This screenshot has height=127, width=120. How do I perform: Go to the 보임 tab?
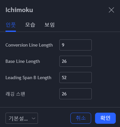point(50,25)
